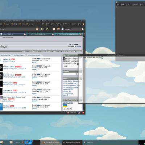This screenshot has height=145, width=145.
Task: Click the Lila tango port Gnome icon thumbnail
Action: click(x=1, y=99)
